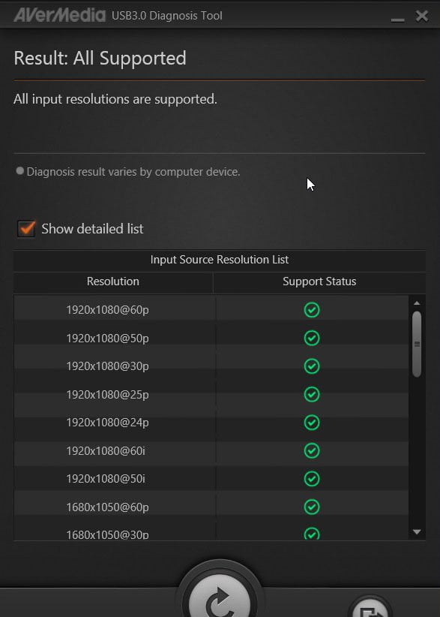Close the AVerMedia Diagnosis Tool window

[x=422, y=16]
